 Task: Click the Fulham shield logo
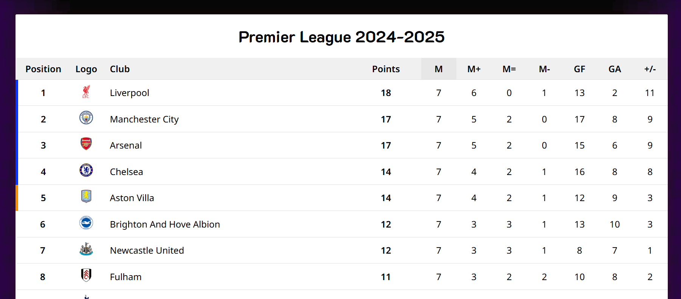pos(86,275)
